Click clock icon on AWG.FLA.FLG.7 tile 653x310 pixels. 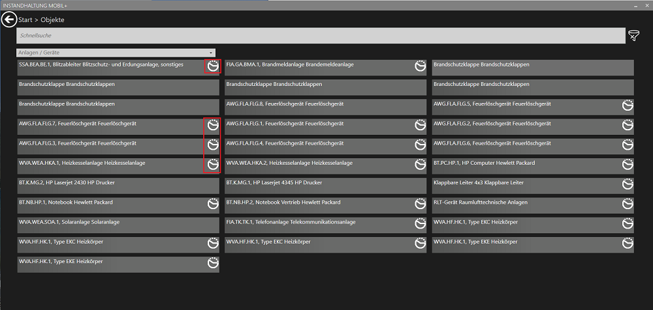(x=212, y=125)
